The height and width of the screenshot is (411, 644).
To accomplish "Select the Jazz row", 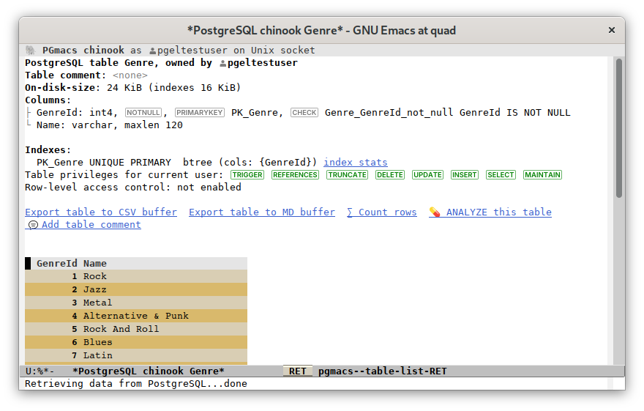I will [x=136, y=289].
